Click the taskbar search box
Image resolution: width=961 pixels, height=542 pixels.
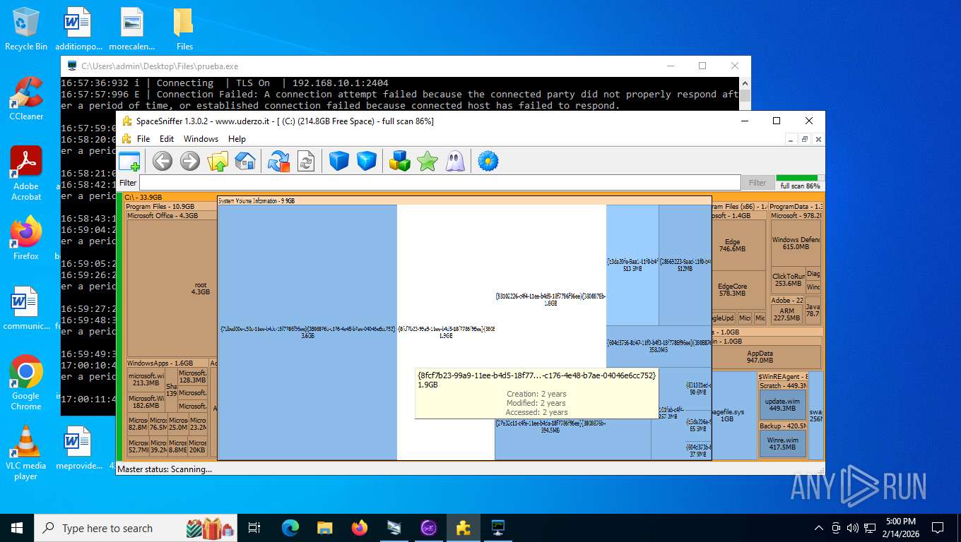tap(137, 528)
